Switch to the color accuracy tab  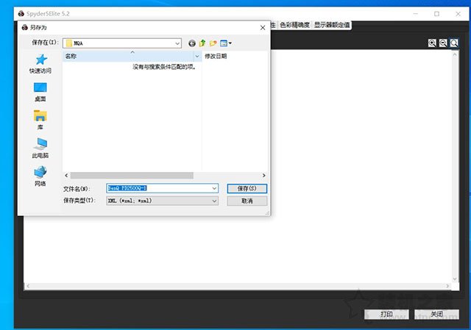294,25
